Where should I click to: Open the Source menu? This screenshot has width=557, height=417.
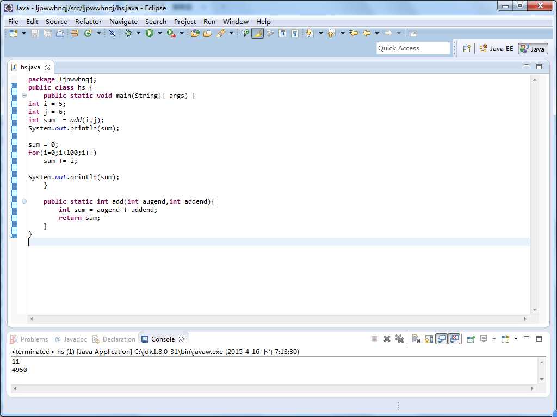point(57,22)
